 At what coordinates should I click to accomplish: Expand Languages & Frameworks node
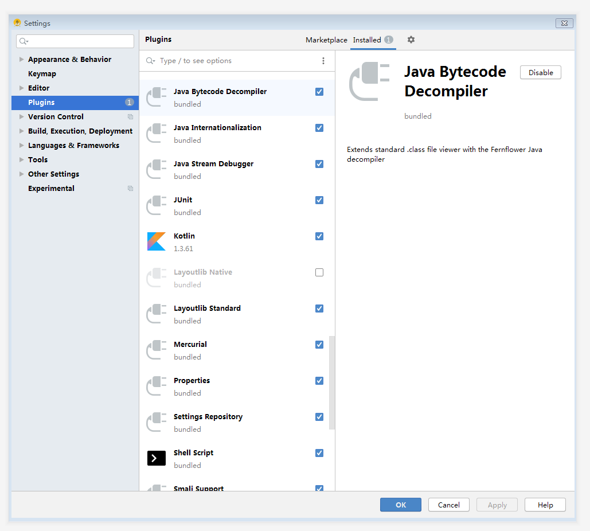(x=21, y=145)
